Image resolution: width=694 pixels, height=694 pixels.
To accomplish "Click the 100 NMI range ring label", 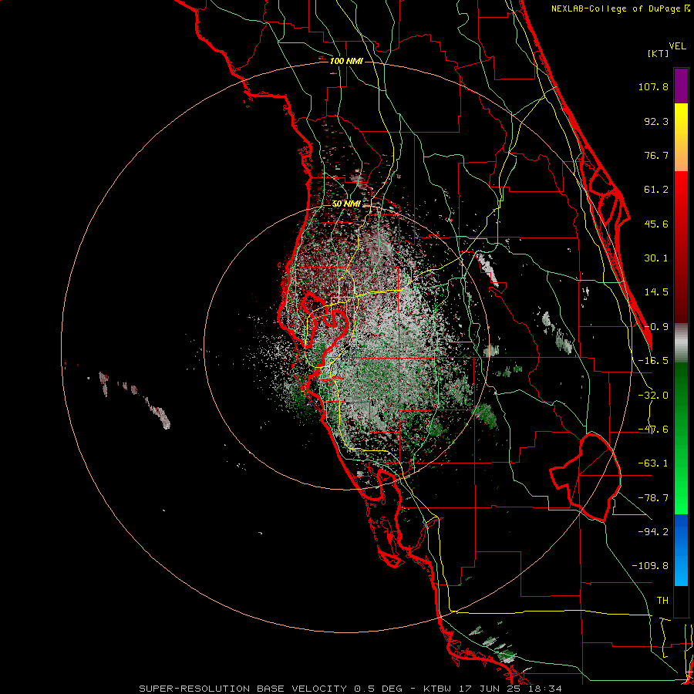I will [346, 61].
